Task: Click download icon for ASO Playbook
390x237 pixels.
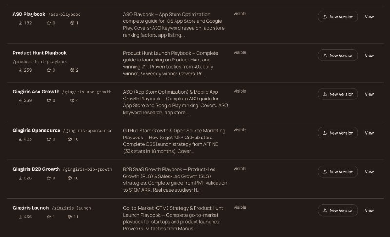Action: click(x=20, y=23)
